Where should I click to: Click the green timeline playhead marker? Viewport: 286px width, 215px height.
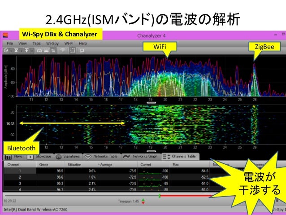(x=160, y=196)
